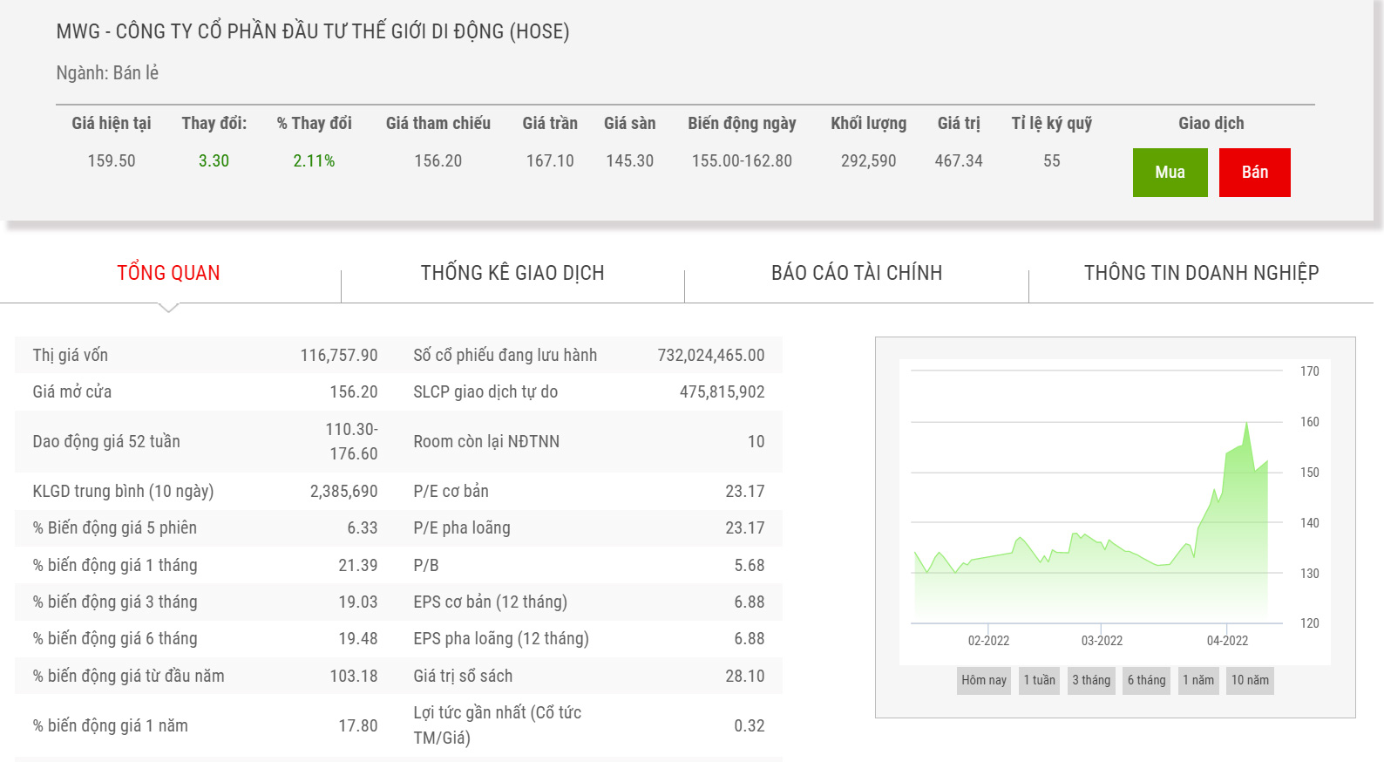Click the Ngành: Bán lẻ industry label
This screenshot has height=762, width=1384.
coord(107,73)
